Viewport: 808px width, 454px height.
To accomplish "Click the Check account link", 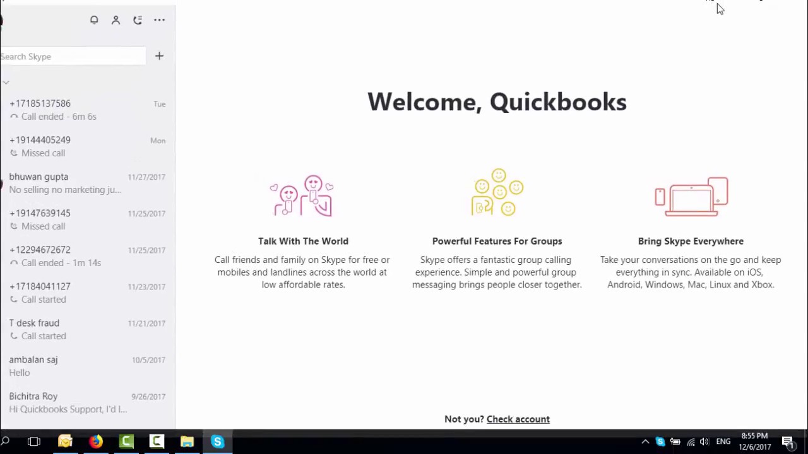I will [518, 419].
